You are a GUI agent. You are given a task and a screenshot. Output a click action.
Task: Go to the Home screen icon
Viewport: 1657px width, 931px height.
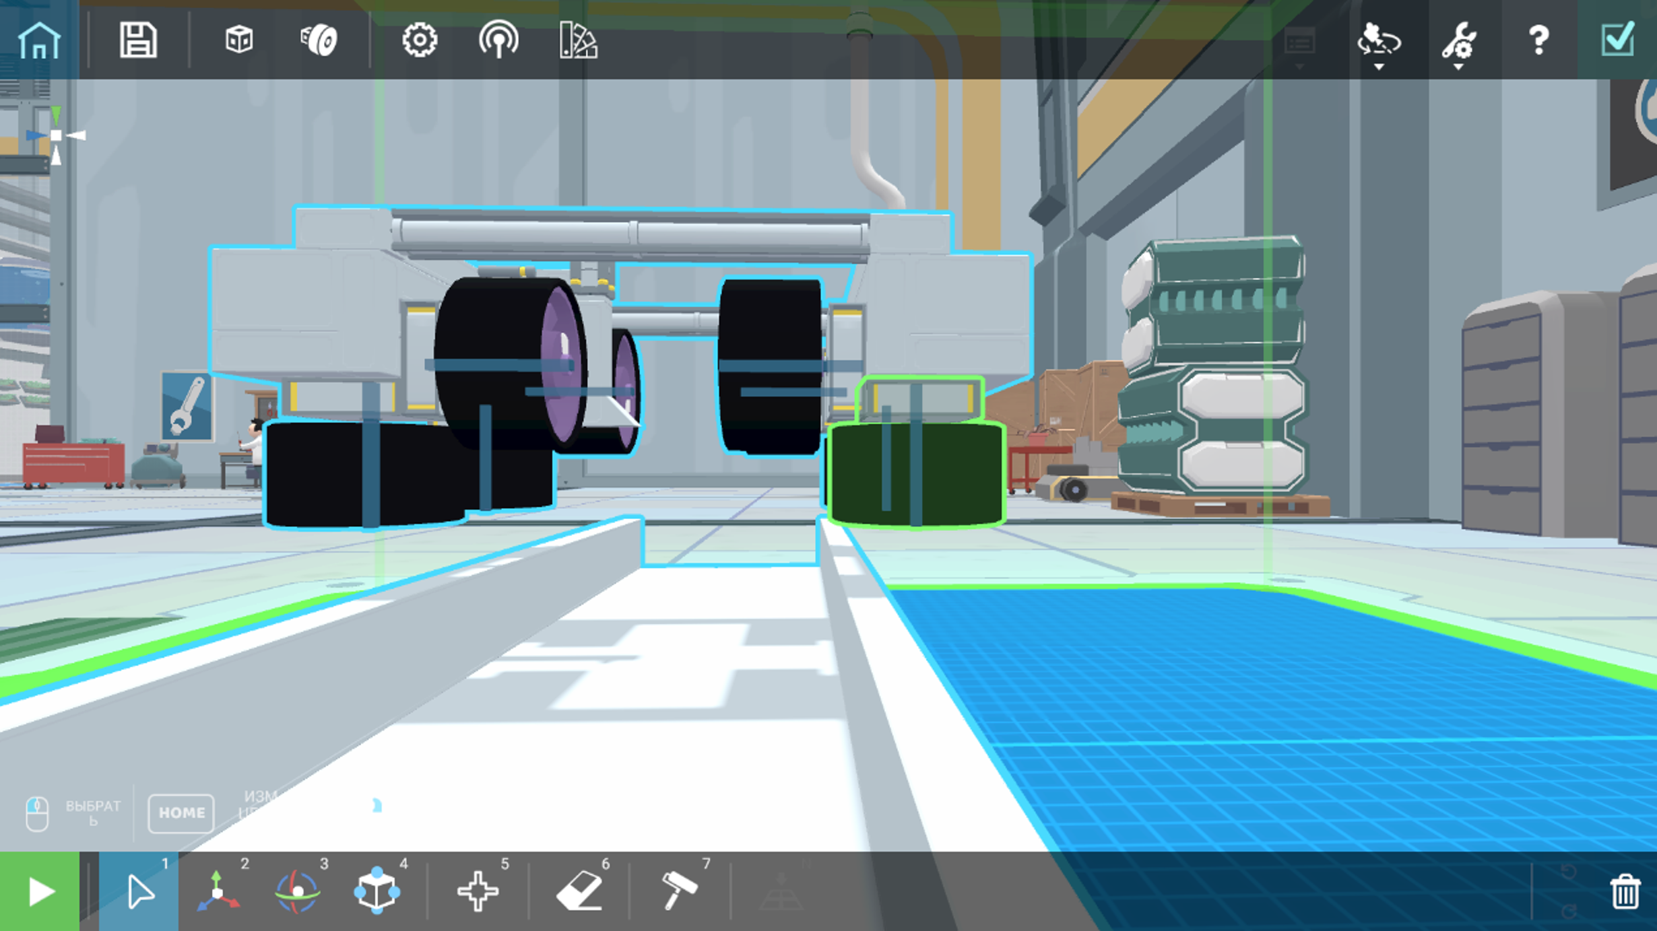(x=39, y=40)
